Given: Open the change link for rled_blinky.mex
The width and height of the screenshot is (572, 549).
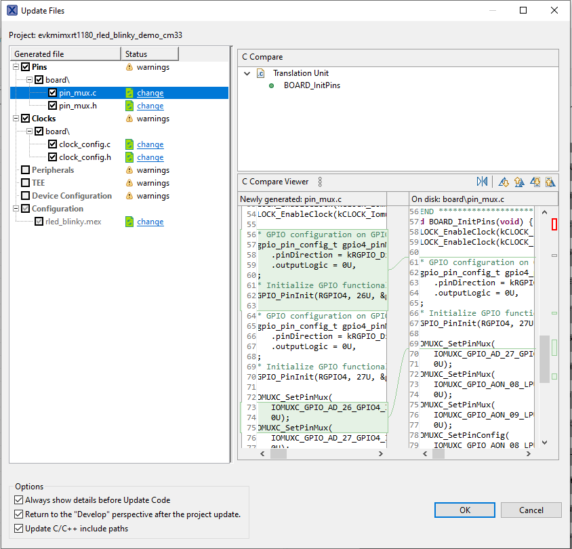Looking at the screenshot, I should tap(150, 222).
